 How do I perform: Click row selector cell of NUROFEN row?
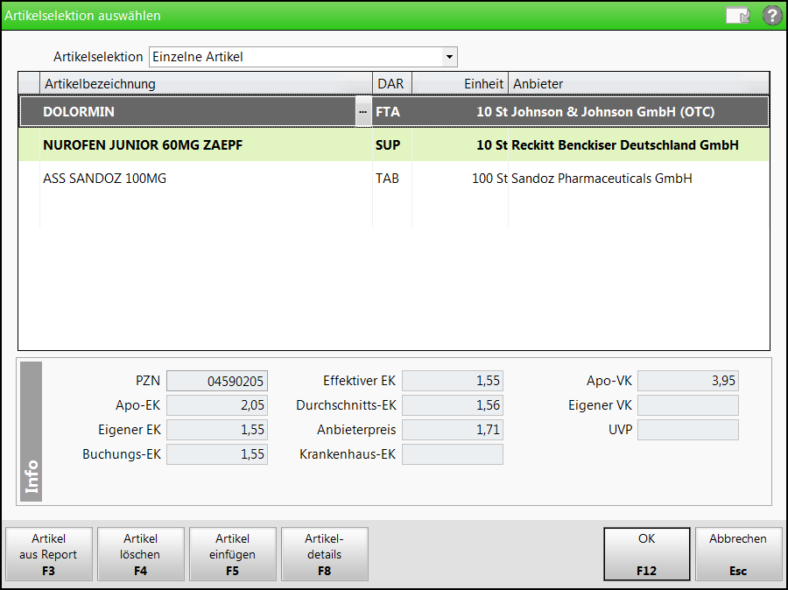(30, 144)
